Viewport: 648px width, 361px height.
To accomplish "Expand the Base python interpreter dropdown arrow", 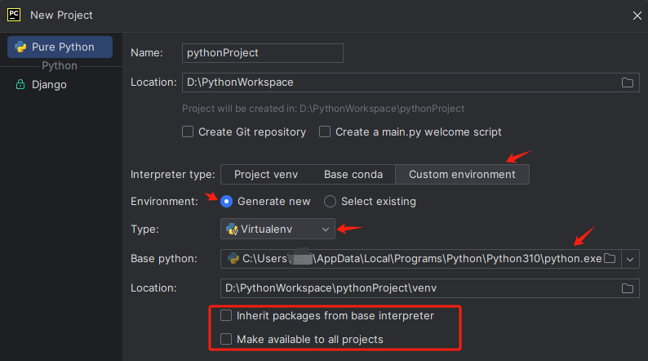I will coord(630,259).
